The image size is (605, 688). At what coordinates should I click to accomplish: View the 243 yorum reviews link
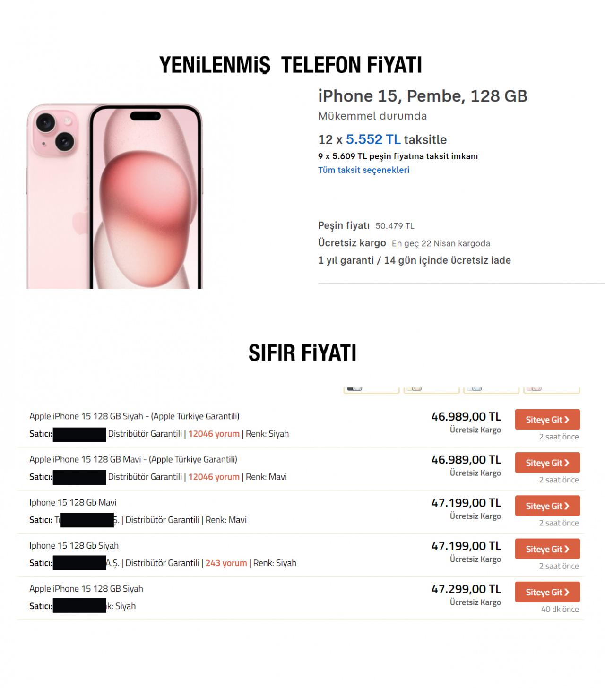[226, 563]
